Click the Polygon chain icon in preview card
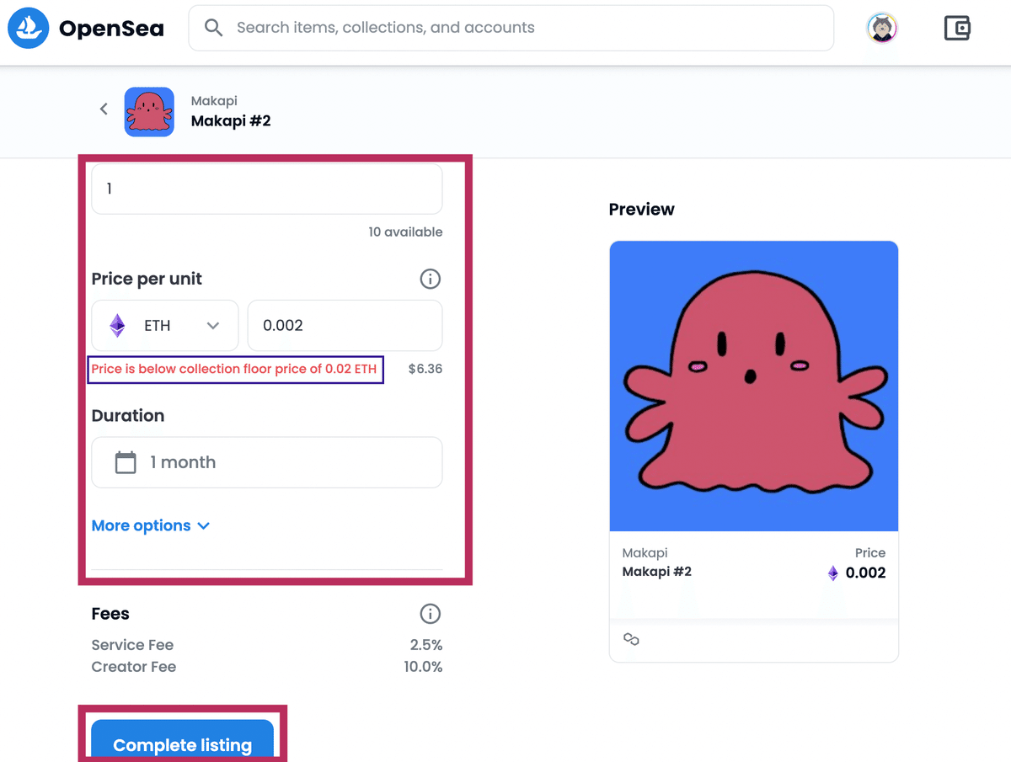The height and width of the screenshot is (762, 1011). (x=631, y=640)
